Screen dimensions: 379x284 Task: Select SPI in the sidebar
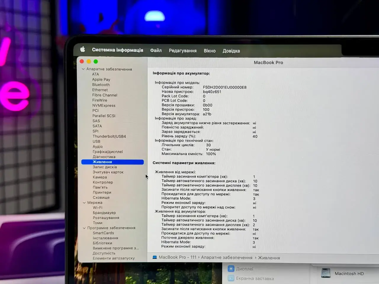pyautogui.click(x=95, y=131)
